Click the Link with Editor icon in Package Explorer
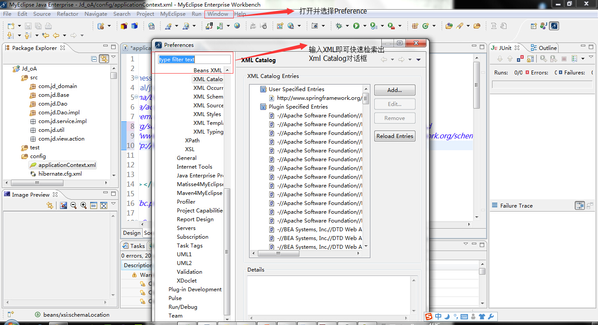The width and height of the screenshot is (598, 325). (x=104, y=59)
